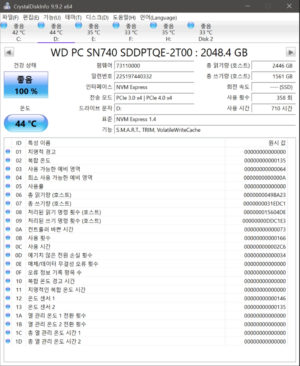Click the status orb above C: drive

[4, 25]
